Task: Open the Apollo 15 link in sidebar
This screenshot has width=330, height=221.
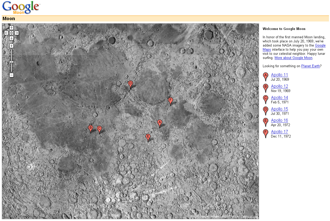Action: (x=279, y=109)
